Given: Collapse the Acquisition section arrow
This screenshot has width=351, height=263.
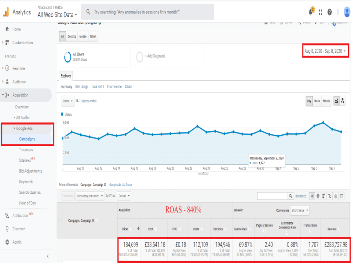Looking at the screenshot, I should 3,95.
